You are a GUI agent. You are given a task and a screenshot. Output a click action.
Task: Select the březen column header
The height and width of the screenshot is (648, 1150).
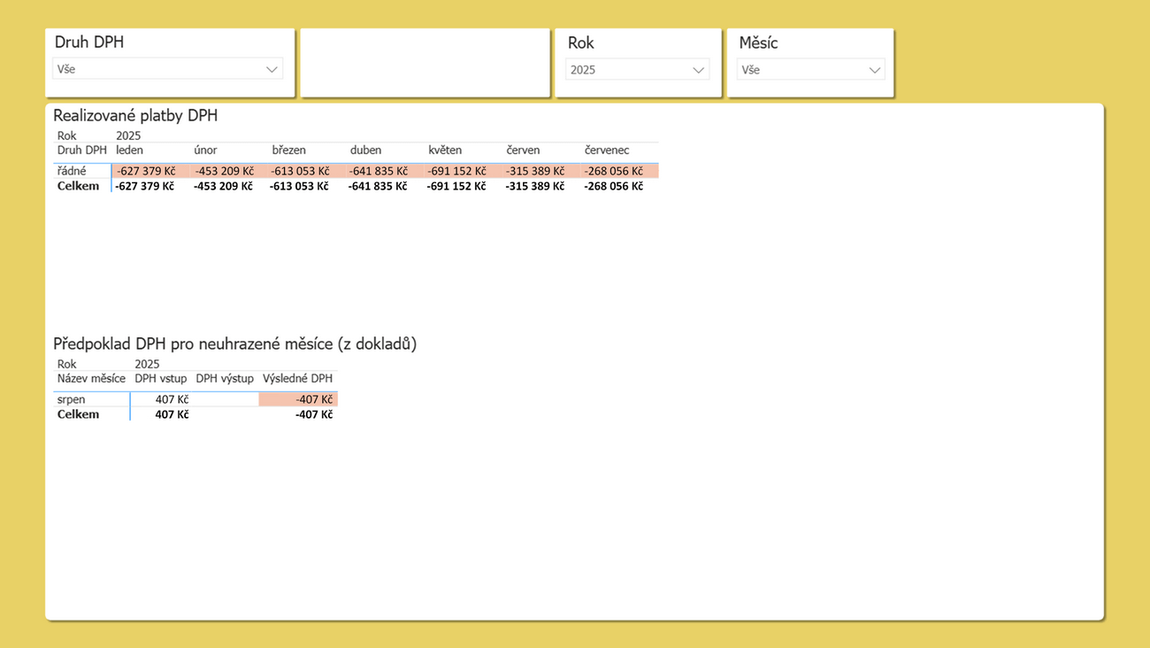tap(288, 150)
